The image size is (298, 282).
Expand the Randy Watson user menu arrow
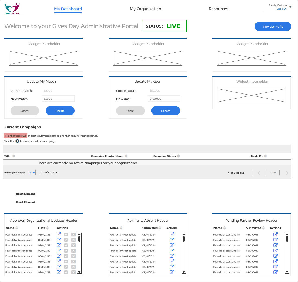point(290,7)
